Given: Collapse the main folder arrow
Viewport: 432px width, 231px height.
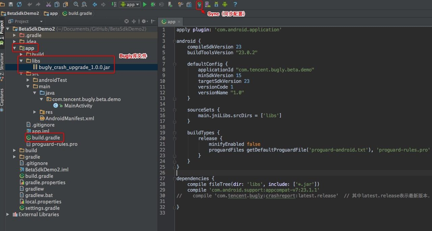Looking at the screenshot, I should (28, 87).
